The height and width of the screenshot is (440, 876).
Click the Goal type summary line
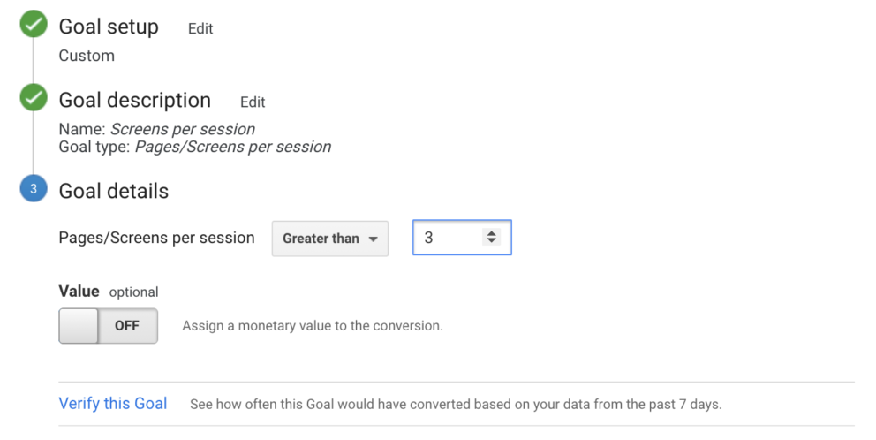pyautogui.click(x=195, y=147)
